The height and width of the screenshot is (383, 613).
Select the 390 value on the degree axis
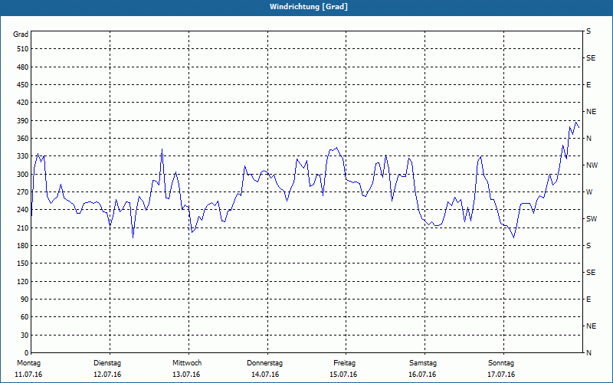[23, 120]
